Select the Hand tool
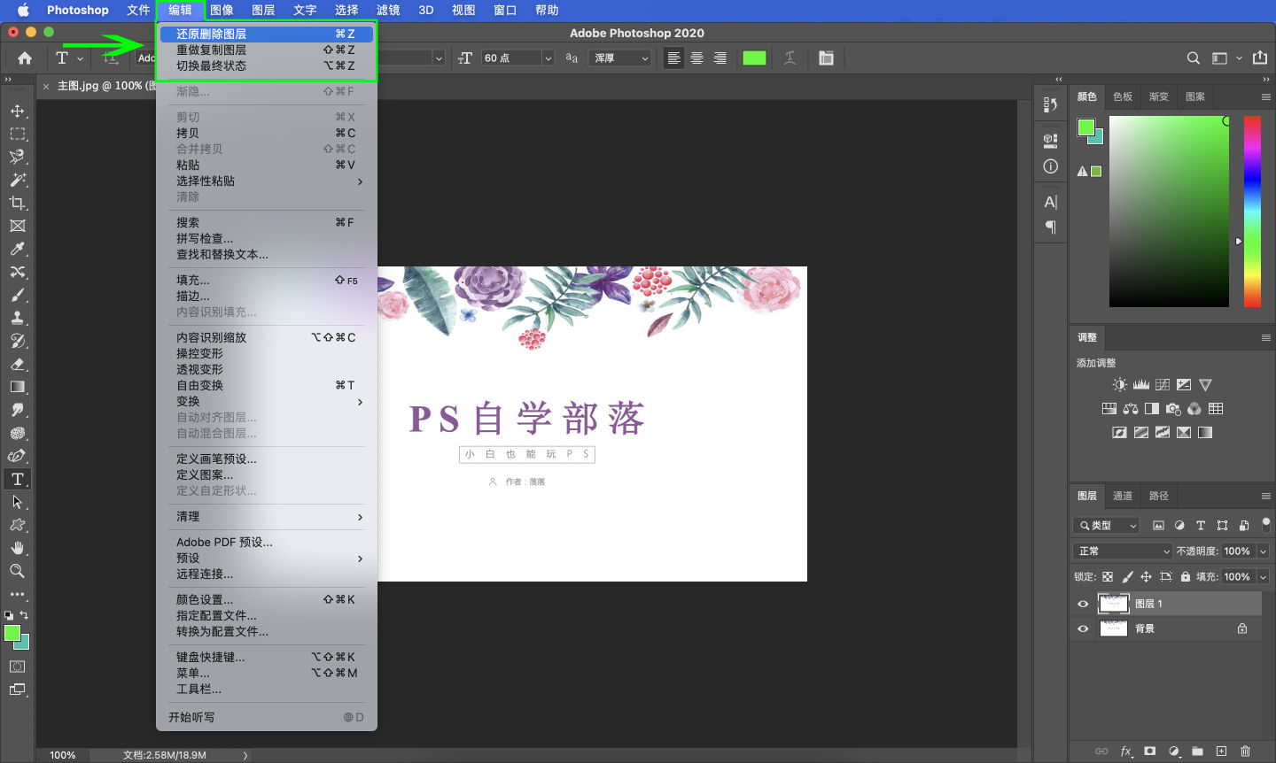The image size is (1276, 763). [x=18, y=548]
